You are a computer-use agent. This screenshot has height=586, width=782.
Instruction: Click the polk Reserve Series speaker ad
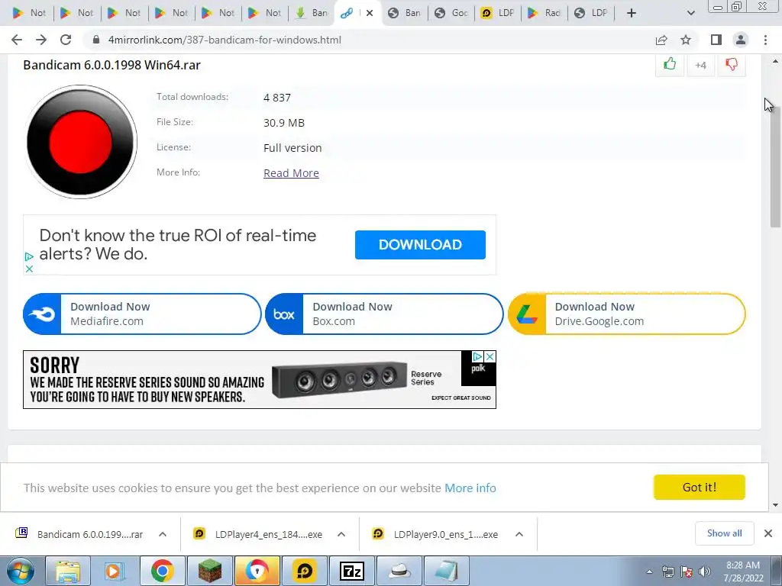pyautogui.click(x=260, y=380)
